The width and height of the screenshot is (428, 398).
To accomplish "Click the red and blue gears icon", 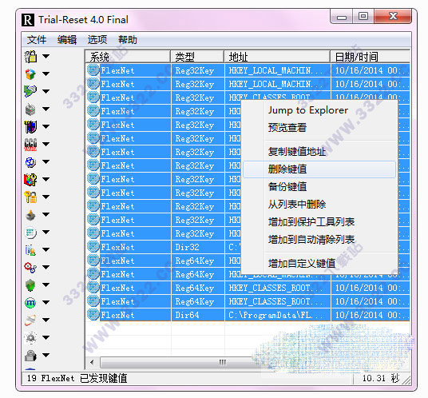I will click(30, 268).
